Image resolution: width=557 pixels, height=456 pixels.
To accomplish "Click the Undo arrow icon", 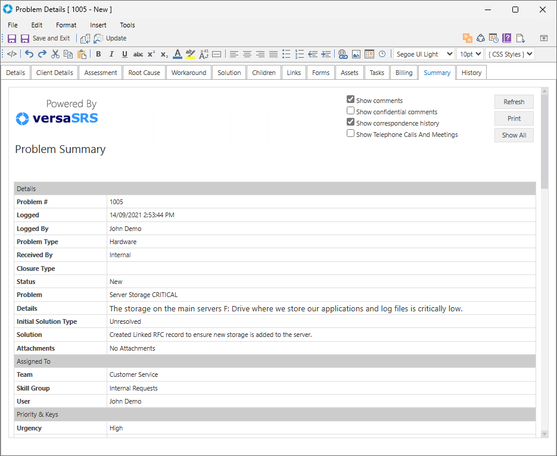I will 29,54.
